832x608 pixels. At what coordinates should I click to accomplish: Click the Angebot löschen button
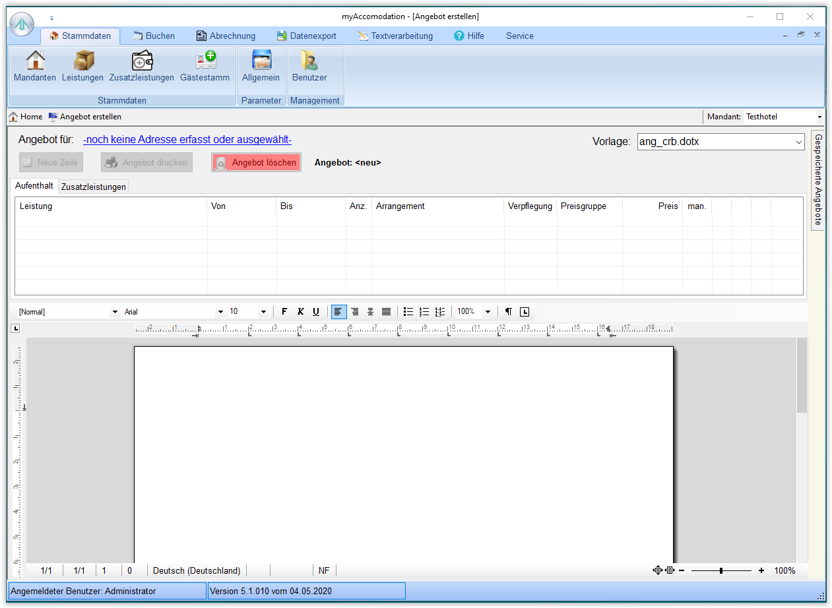coord(256,162)
